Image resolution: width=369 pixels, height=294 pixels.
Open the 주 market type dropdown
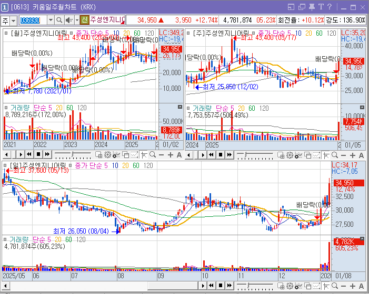(x=13, y=21)
